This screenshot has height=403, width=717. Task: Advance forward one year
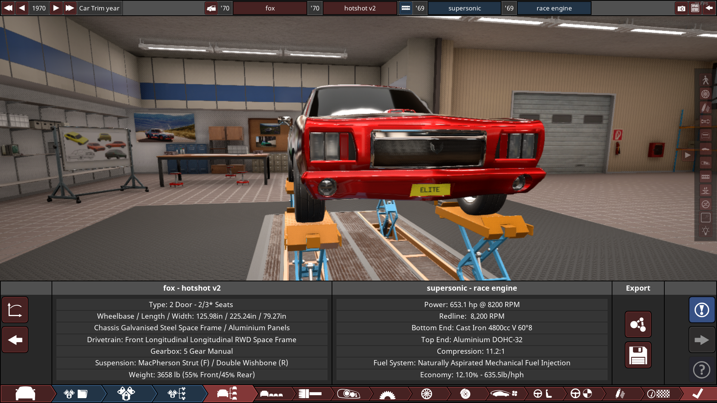(56, 8)
